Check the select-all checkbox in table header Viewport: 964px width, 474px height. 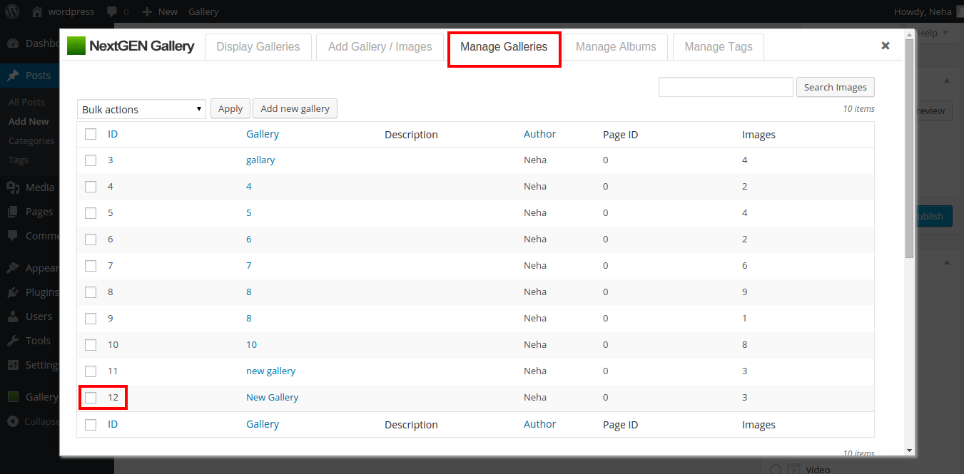(91, 134)
